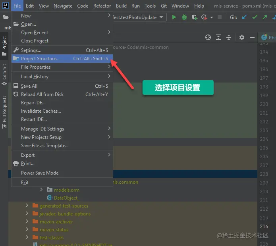Open the Run menu
The image size is (276, 246).
pos(135,6)
